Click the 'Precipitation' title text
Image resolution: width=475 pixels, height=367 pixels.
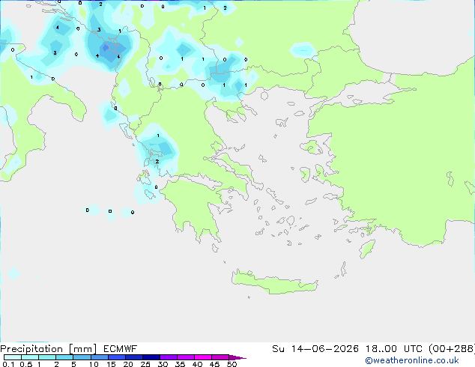click(x=31, y=349)
